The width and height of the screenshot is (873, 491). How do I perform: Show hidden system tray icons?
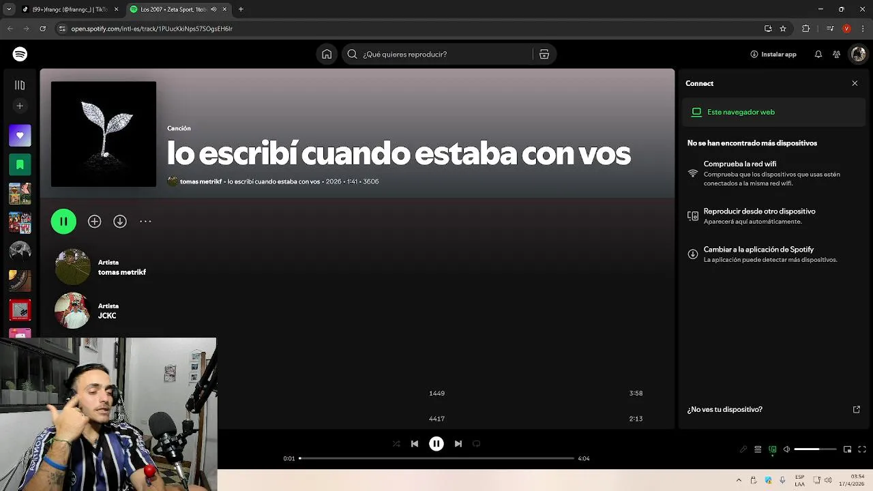coord(739,480)
